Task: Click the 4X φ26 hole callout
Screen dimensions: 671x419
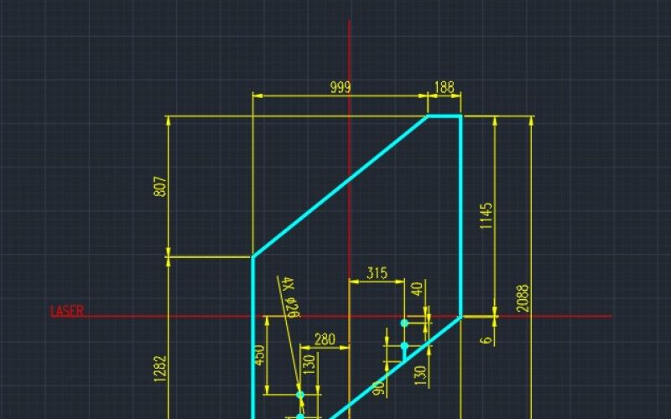Action: click(291, 297)
